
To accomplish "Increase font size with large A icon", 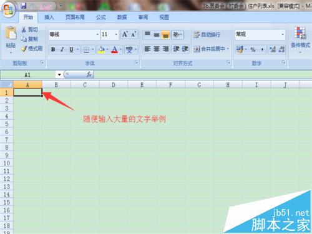I will click(125, 34).
